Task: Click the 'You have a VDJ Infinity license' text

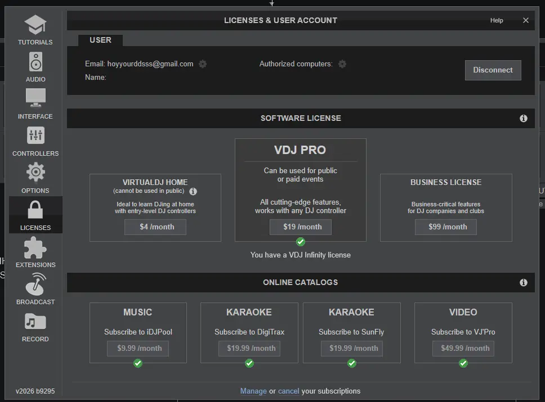Action: click(x=301, y=255)
